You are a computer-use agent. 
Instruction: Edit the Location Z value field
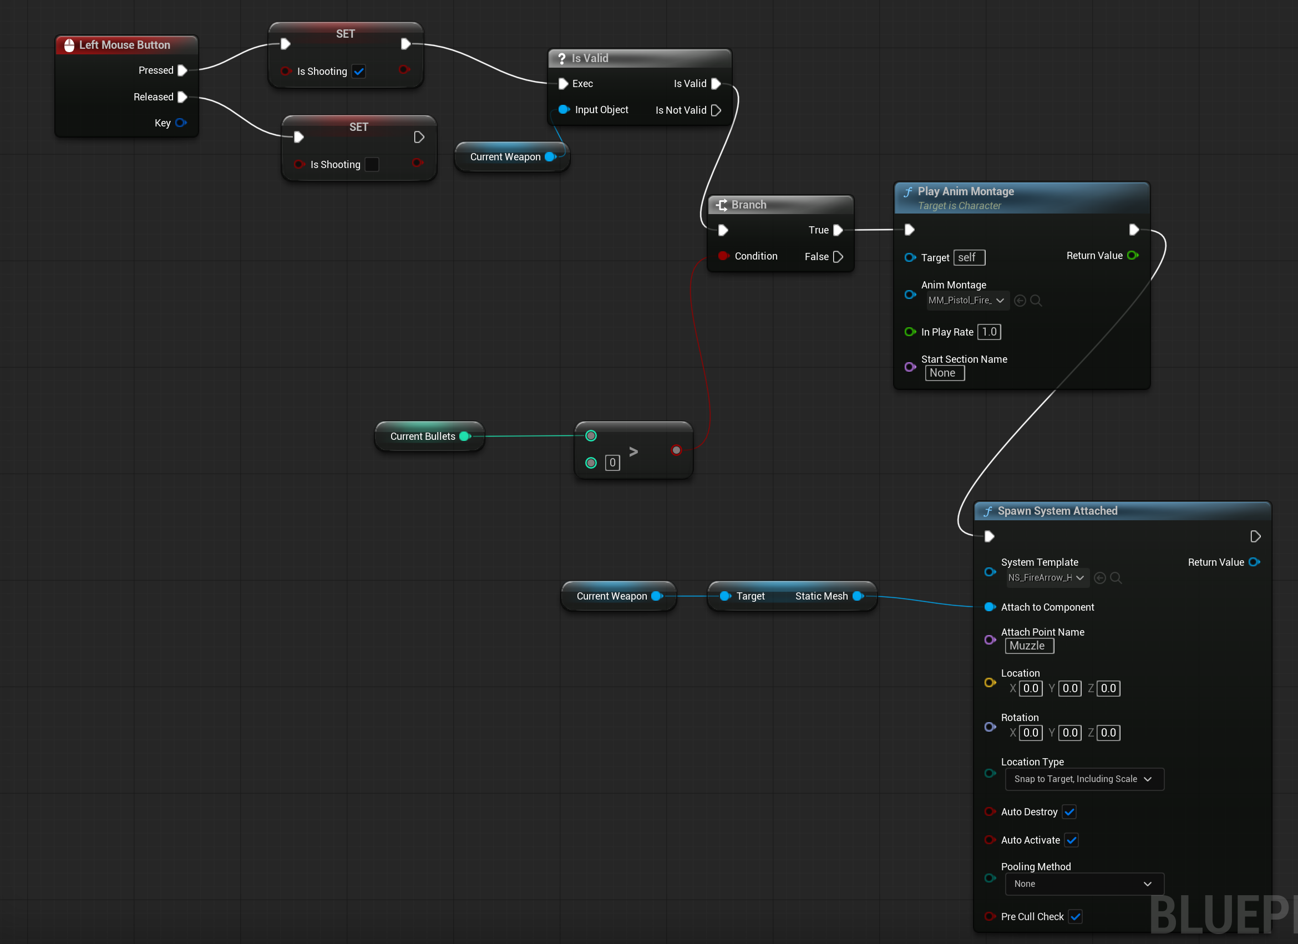[x=1108, y=689]
